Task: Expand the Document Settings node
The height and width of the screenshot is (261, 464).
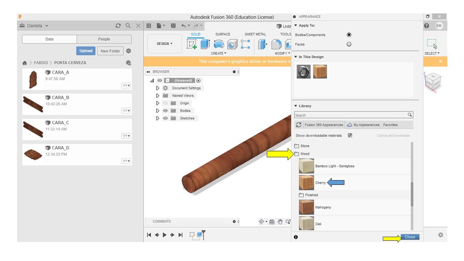Action: (158, 88)
